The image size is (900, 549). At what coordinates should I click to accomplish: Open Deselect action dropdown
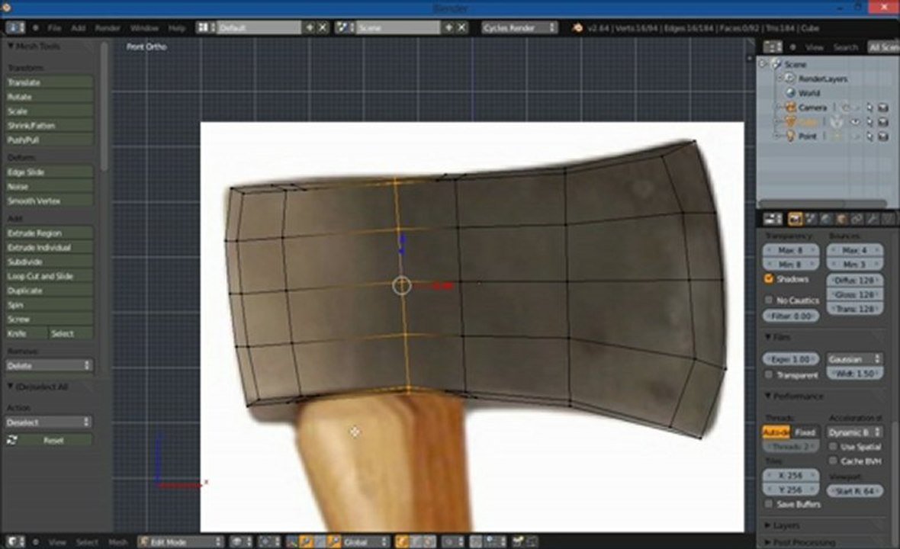point(49,422)
